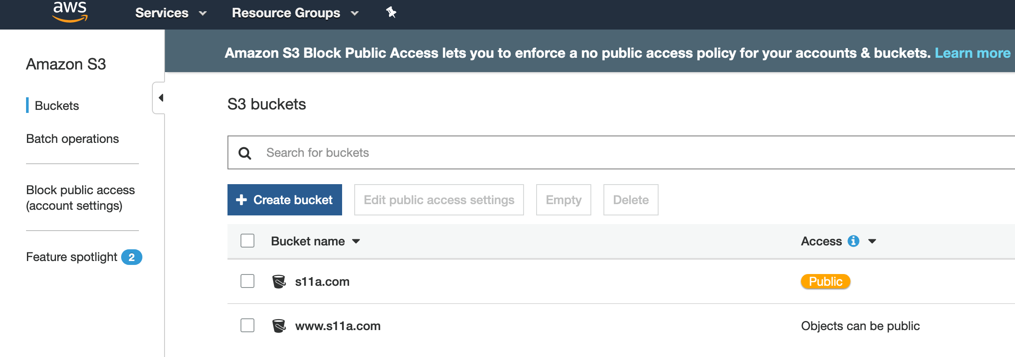Click the pin shortcut icon in navbar
The height and width of the screenshot is (357, 1015).
pyautogui.click(x=391, y=13)
